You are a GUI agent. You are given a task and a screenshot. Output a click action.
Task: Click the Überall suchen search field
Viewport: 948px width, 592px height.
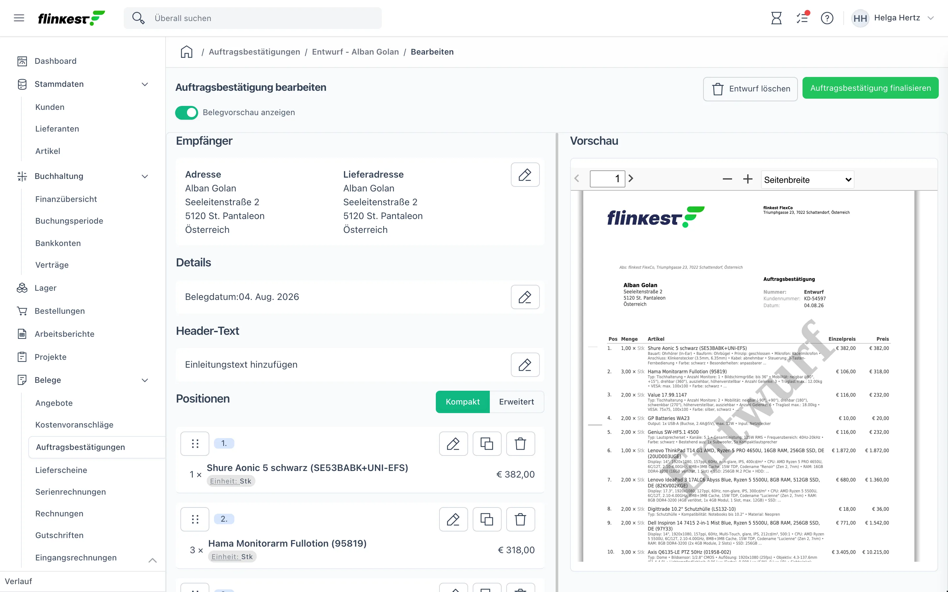coord(253,18)
